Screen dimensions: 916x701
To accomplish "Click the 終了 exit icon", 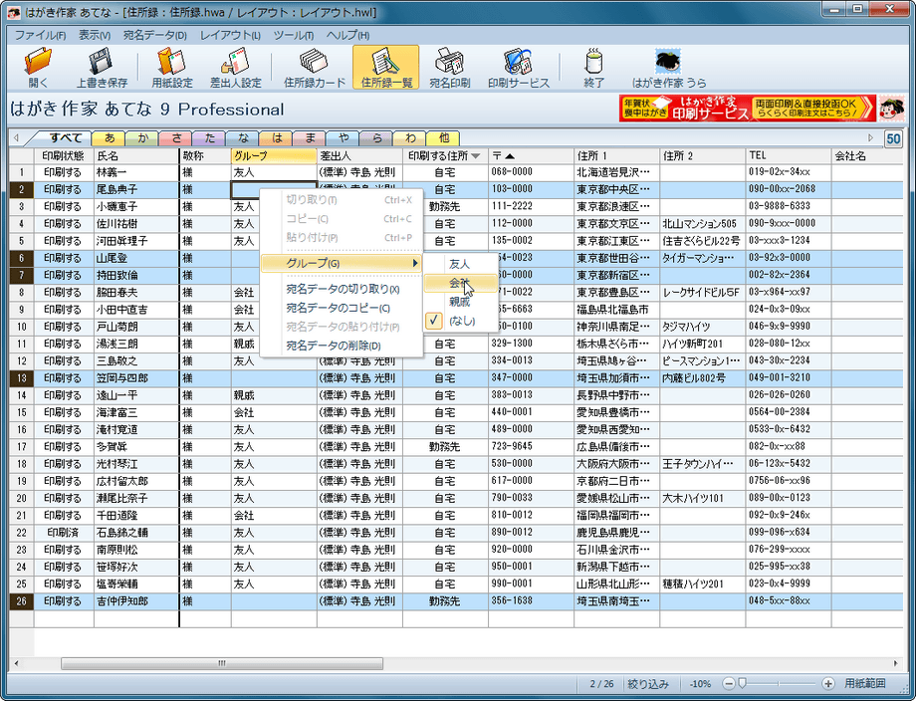I will tap(593, 67).
